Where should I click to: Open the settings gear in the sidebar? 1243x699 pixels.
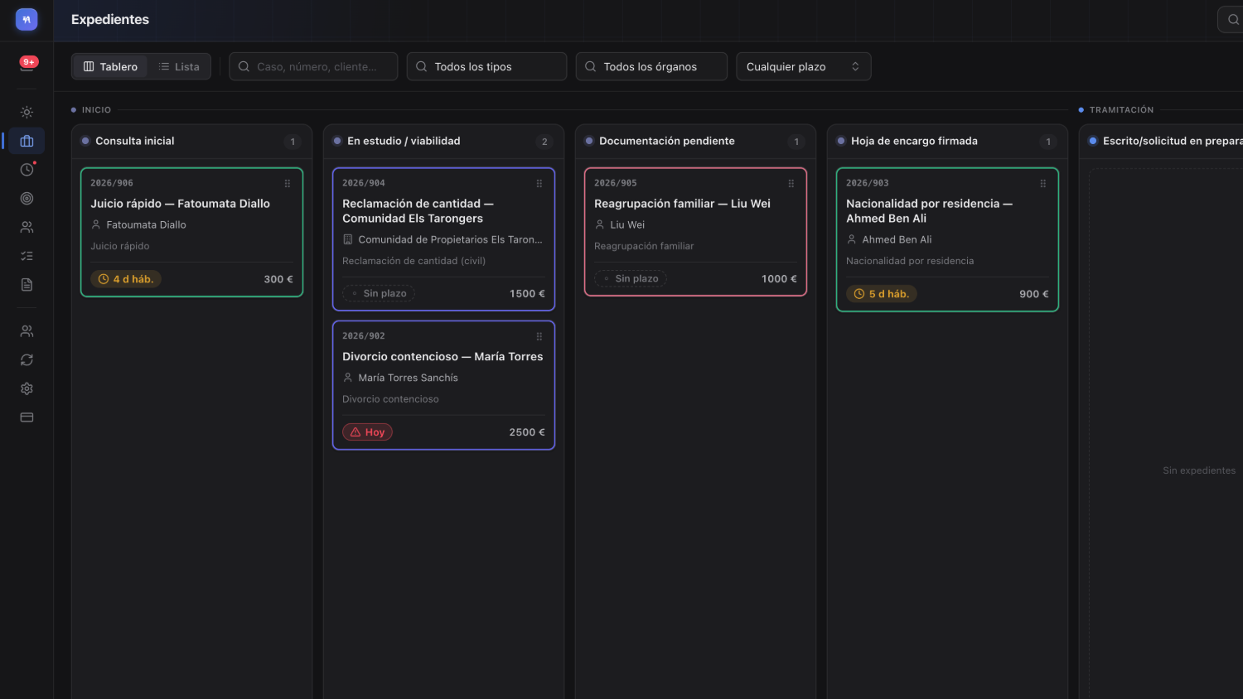coord(27,388)
